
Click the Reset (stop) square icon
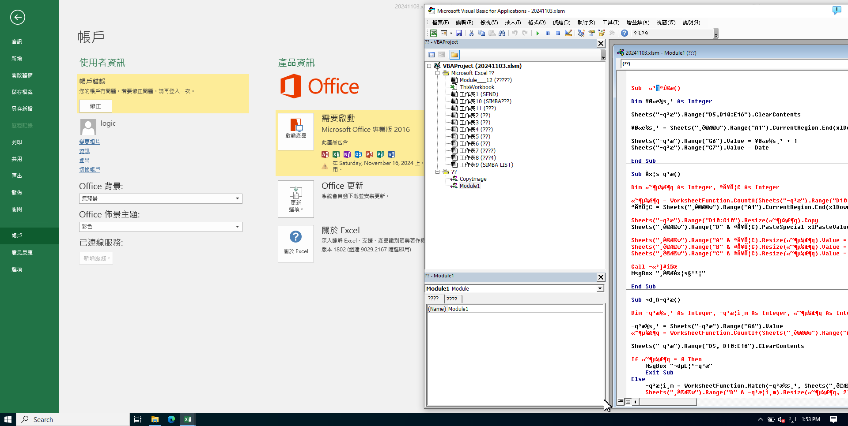(x=558, y=33)
